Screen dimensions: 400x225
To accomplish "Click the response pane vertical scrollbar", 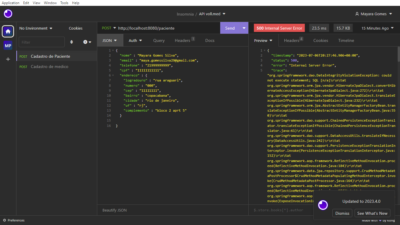I will (x=398, y=54).
